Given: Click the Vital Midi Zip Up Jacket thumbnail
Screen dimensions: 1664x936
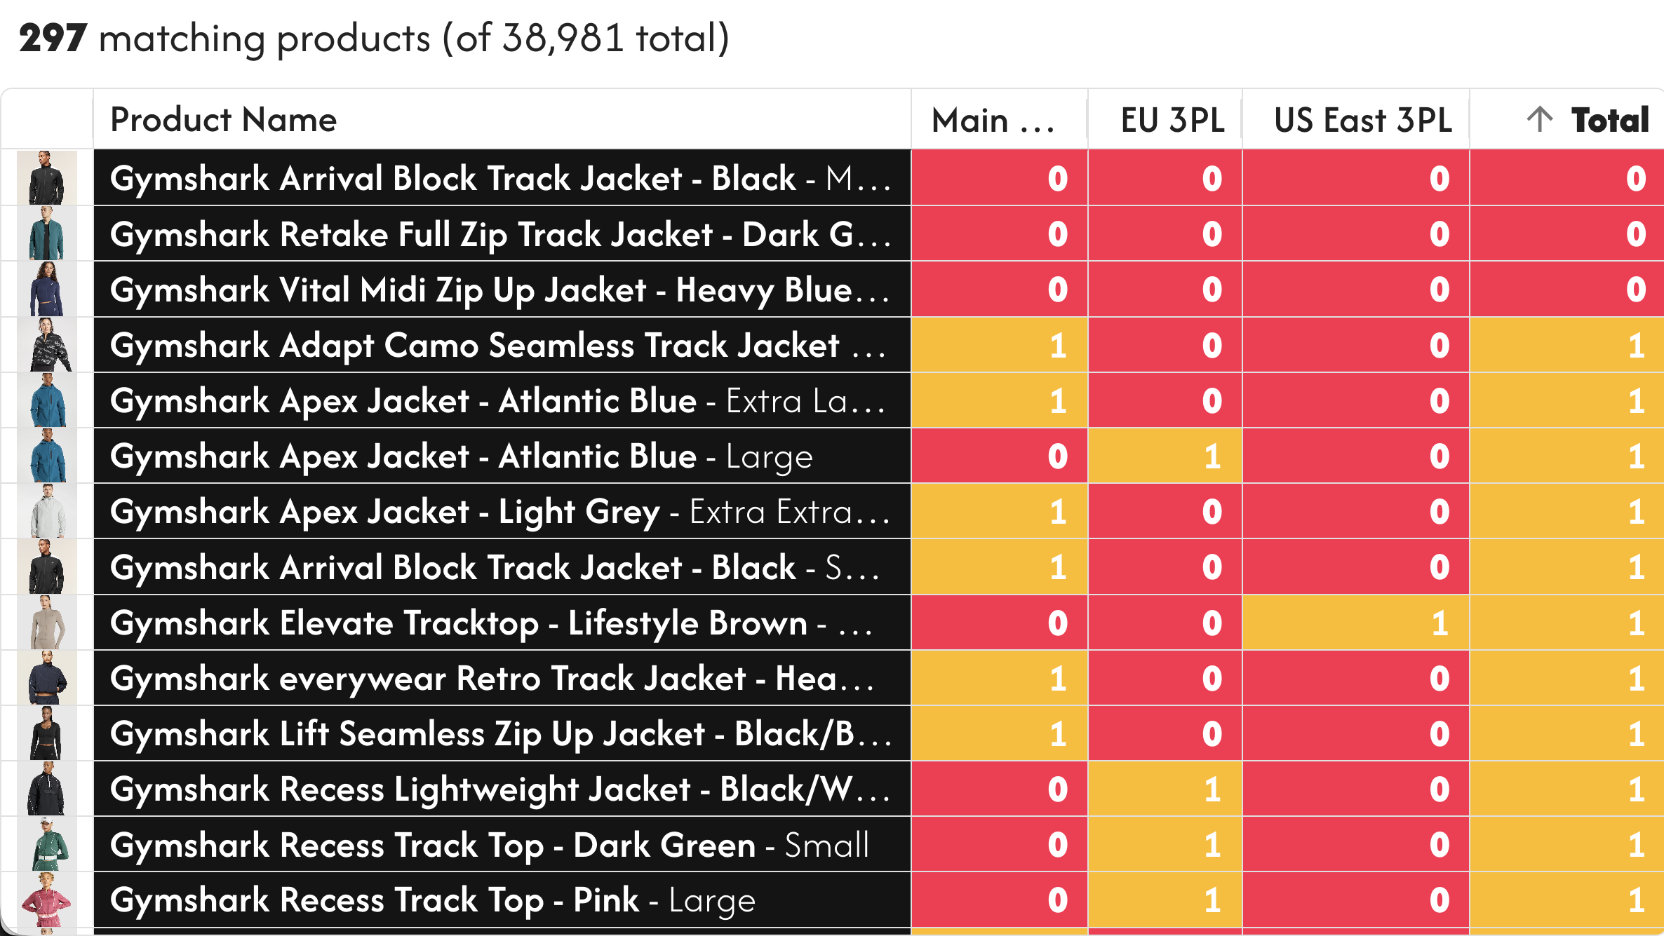Looking at the screenshot, I should tap(46, 289).
